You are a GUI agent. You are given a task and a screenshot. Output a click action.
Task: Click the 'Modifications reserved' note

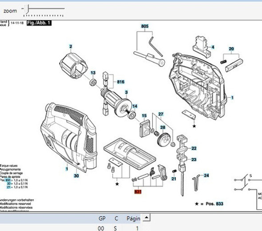pos(15,204)
